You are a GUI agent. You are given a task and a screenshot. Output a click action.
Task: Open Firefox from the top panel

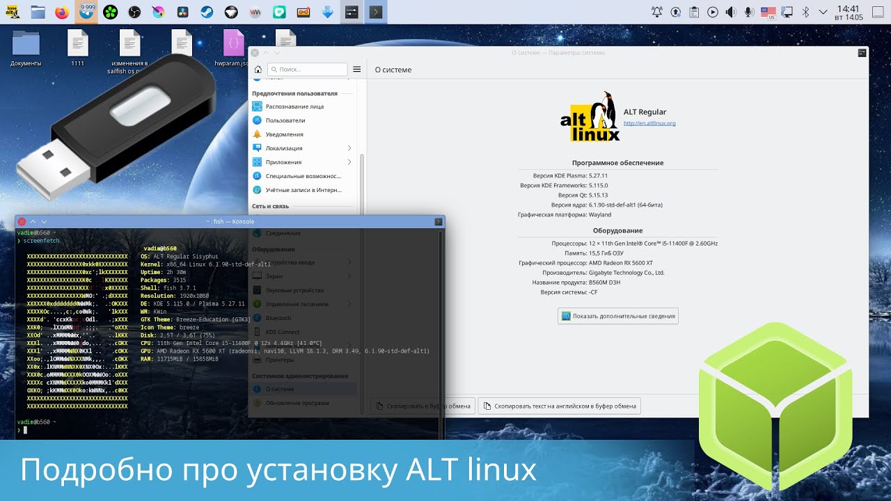pyautogui.click(x=62, y=12)
